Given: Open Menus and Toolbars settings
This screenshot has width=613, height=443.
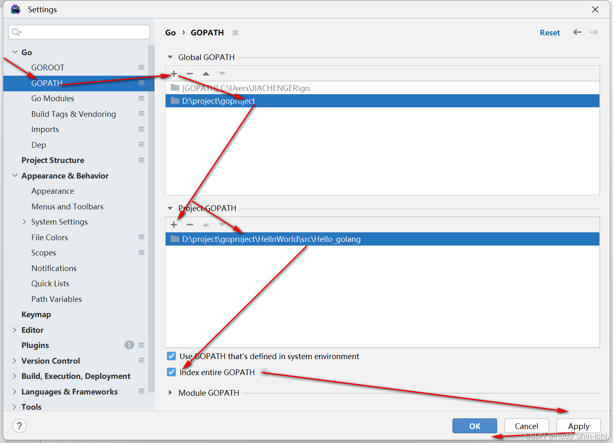Looking at the screenshot, I should (68, 206).
